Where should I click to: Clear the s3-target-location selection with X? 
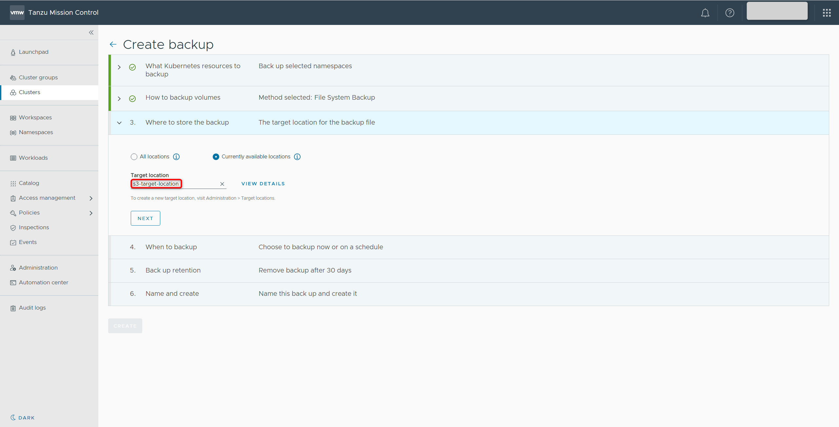pyautogui.click(x=222, y=184)
